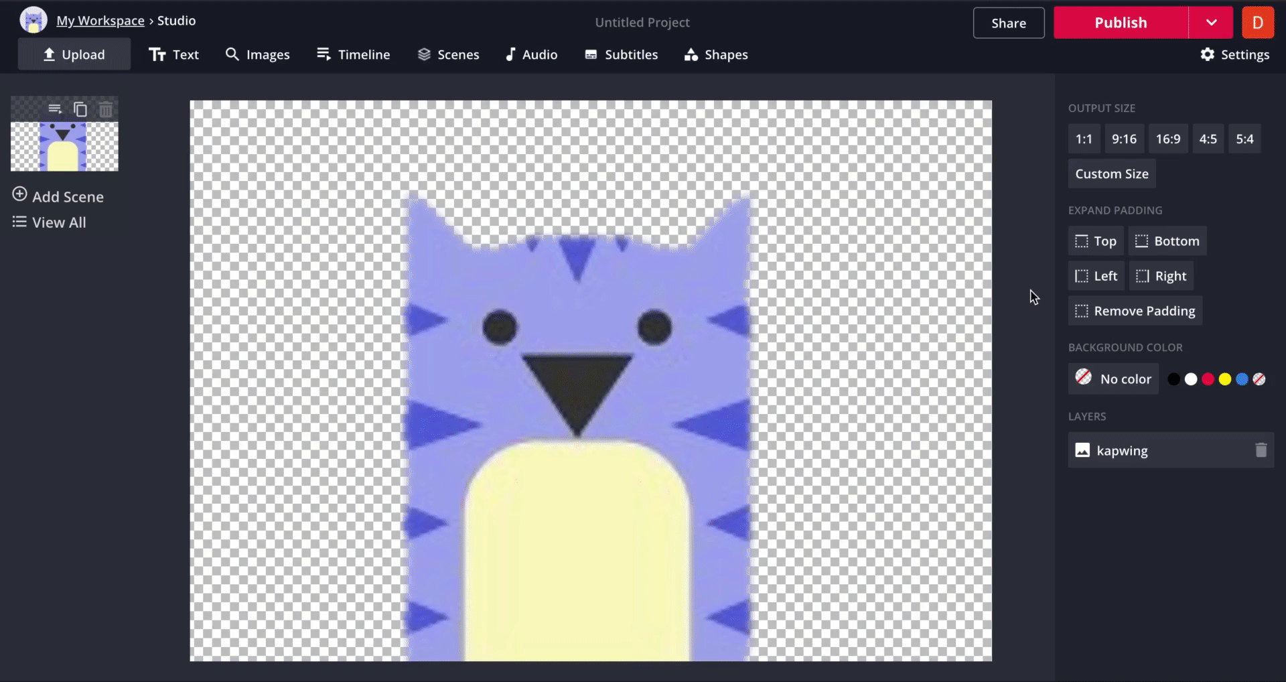The image size is (1286, 682).
Task: Click the user avatar D icon
Action: coord(1257,23)
